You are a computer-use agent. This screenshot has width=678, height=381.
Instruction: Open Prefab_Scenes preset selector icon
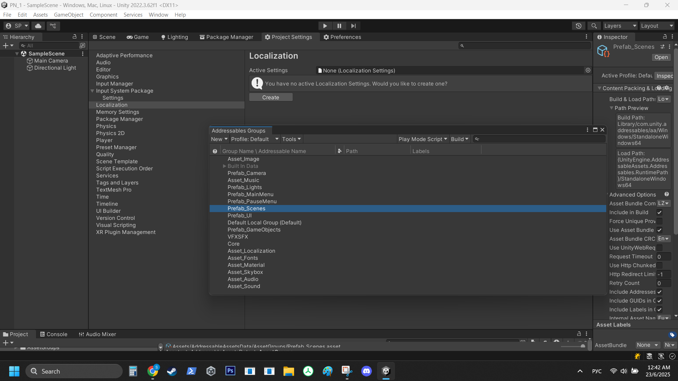coord(662,47)
